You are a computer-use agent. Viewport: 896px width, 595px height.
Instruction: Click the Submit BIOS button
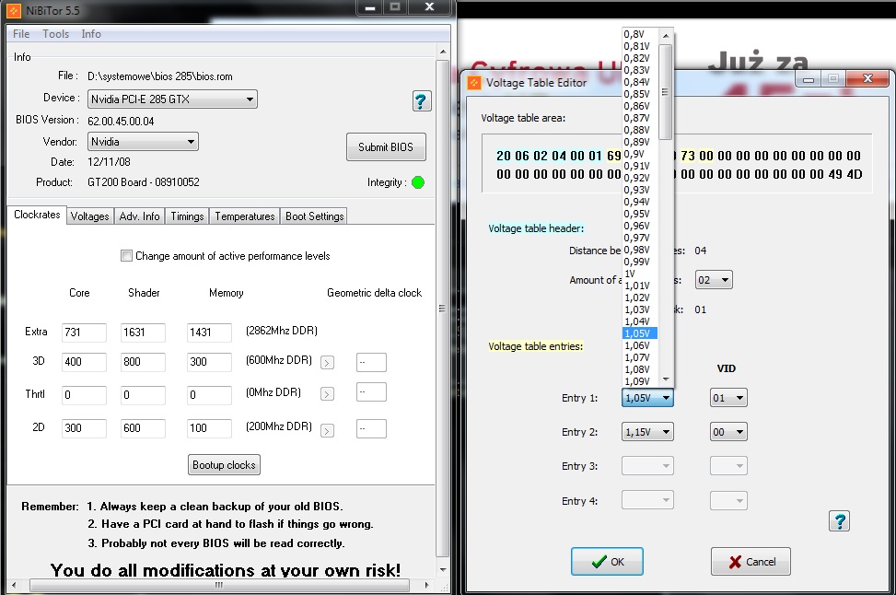point(386,146)
